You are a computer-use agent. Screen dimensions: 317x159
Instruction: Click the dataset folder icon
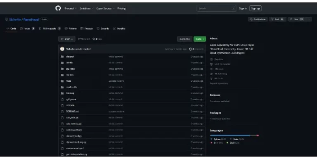click(x=62, y=57)
